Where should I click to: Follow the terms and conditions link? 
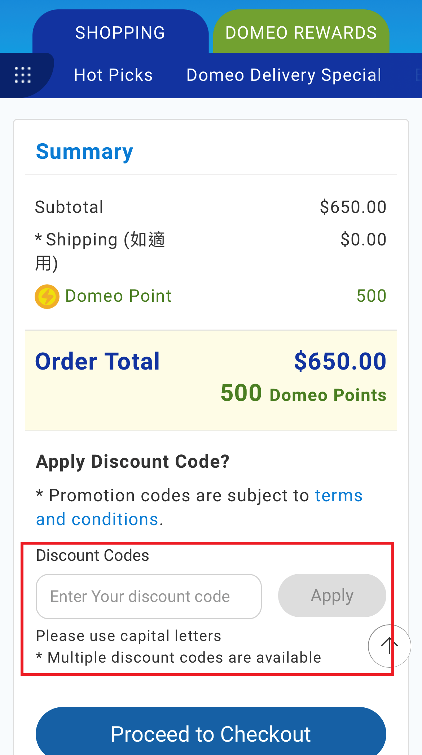click(x=199, y=507)
